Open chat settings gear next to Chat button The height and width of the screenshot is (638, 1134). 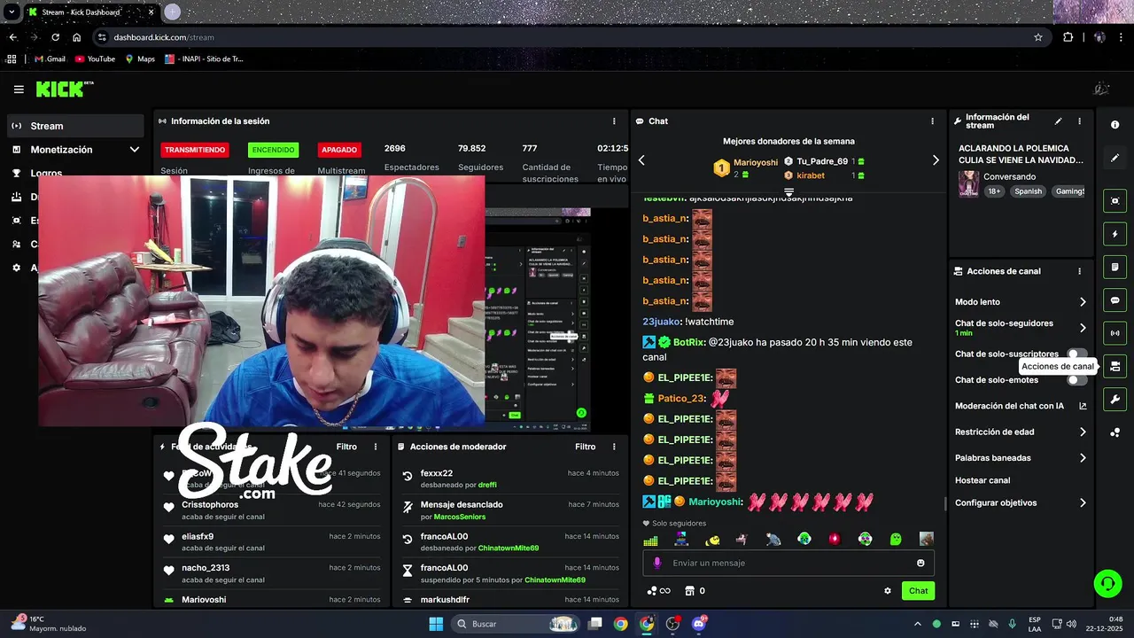[887, 591]
